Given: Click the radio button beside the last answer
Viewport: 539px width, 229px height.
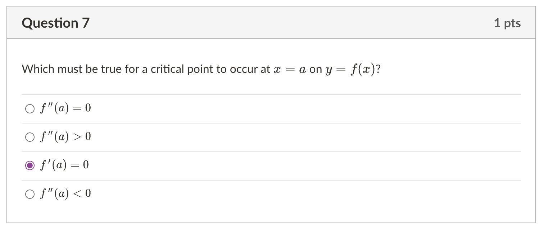Looking at the screenshot, I should pos(30,193).
